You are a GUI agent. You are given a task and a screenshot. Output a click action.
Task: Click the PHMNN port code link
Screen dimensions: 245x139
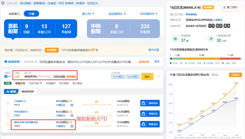point(191,14)
